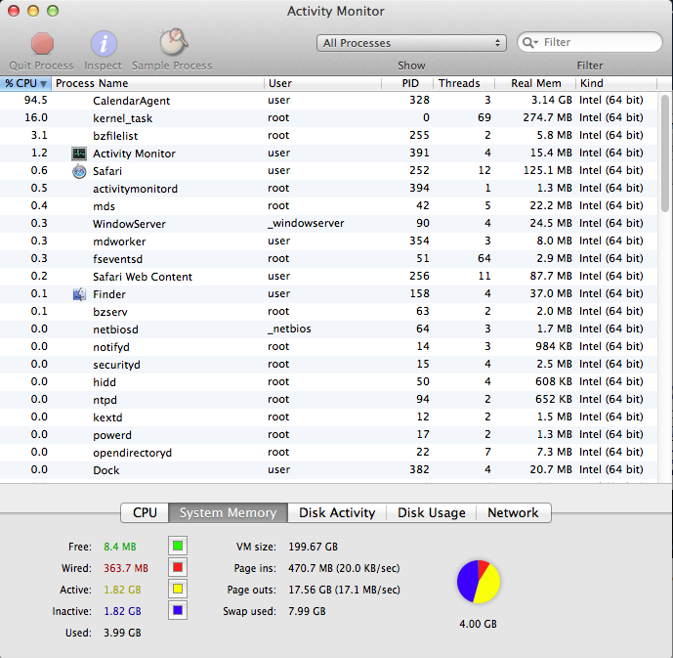Switch to the CPU tab

145,513
